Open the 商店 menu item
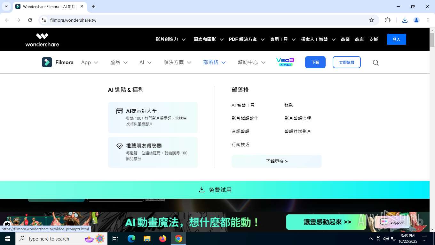This screenshot has height=245, width=435. (359, 39)
